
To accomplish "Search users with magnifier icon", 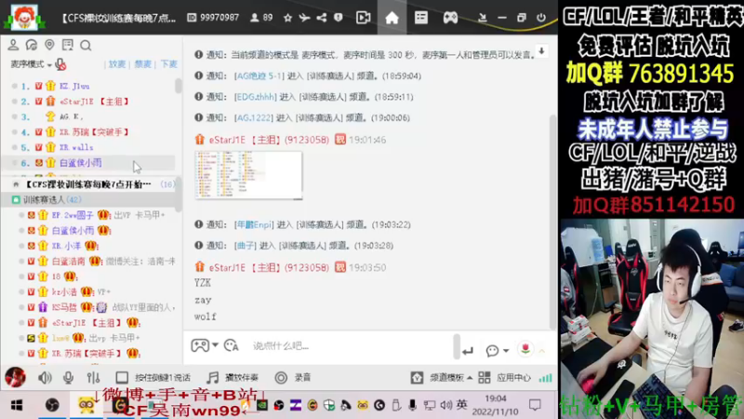I will tap(86, 45).
